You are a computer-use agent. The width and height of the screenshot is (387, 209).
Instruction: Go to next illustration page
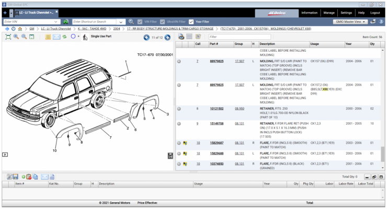[167, 38]
